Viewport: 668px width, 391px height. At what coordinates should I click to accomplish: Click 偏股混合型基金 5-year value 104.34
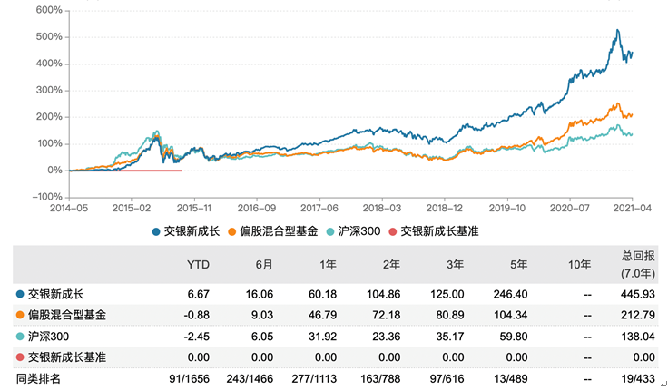pyautogui.click(x=510, y=315)
